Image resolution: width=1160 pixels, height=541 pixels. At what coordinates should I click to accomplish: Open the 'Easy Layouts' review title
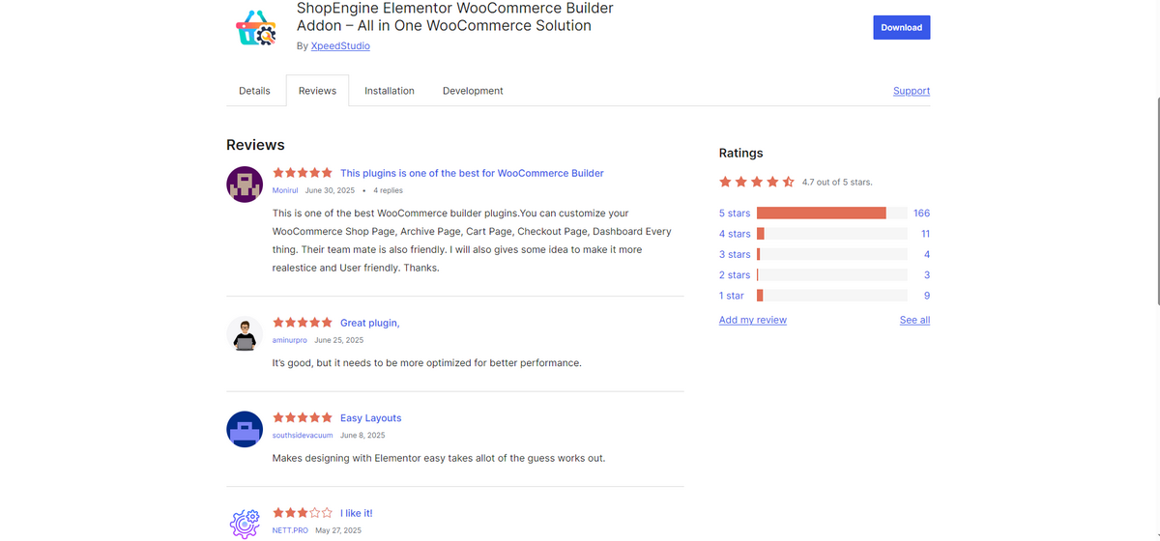[370, 418]
